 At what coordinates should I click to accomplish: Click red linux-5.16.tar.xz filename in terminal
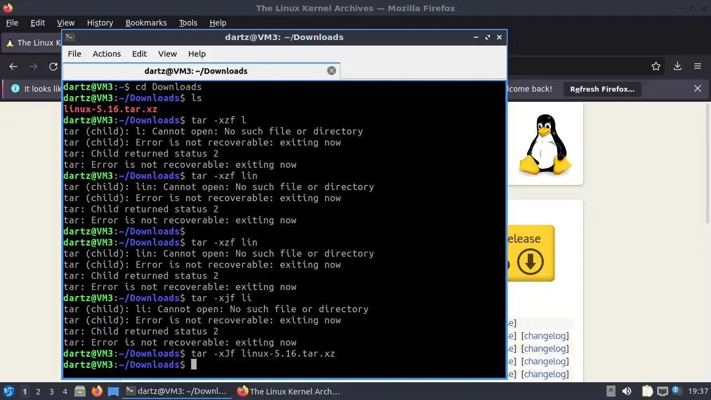(x=111, y=109)
